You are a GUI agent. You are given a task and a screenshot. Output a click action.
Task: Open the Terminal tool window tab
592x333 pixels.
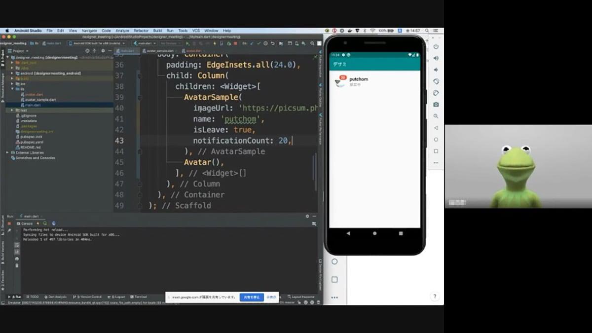(140, 296)
